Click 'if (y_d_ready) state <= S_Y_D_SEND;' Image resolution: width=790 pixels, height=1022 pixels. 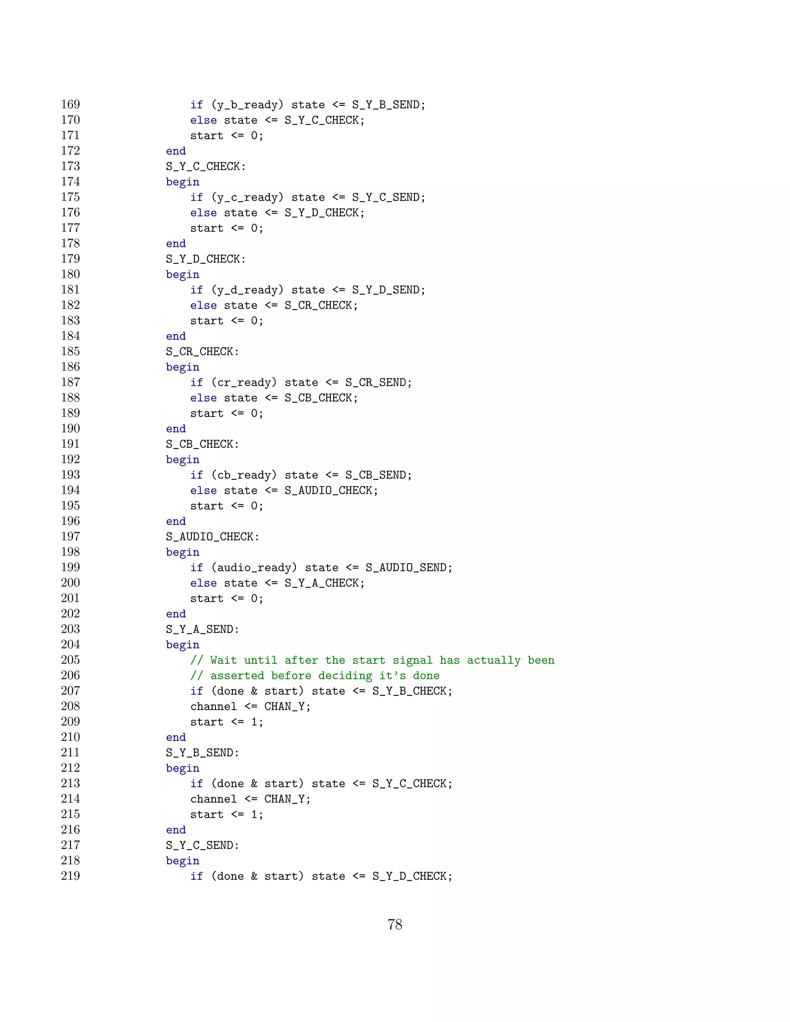[x=308, y=290]
